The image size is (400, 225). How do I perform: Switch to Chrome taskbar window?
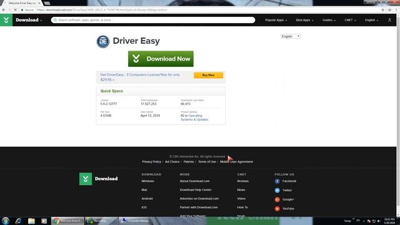[67, 221]
